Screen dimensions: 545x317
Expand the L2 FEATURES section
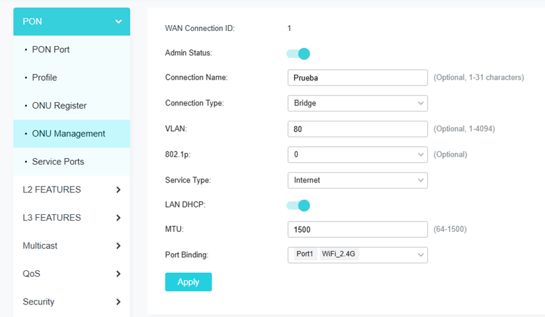72,189
